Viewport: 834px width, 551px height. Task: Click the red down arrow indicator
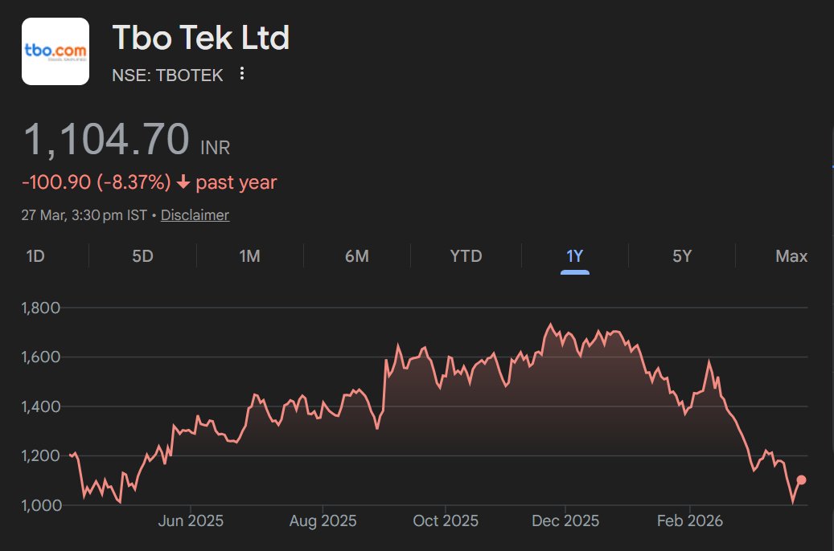click(x=183, y=183)
